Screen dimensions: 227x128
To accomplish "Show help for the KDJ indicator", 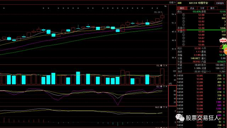I will pyautogui.click(x=164, y=86).
